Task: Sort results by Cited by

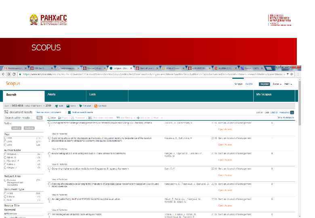Action: tap(274, 112)
